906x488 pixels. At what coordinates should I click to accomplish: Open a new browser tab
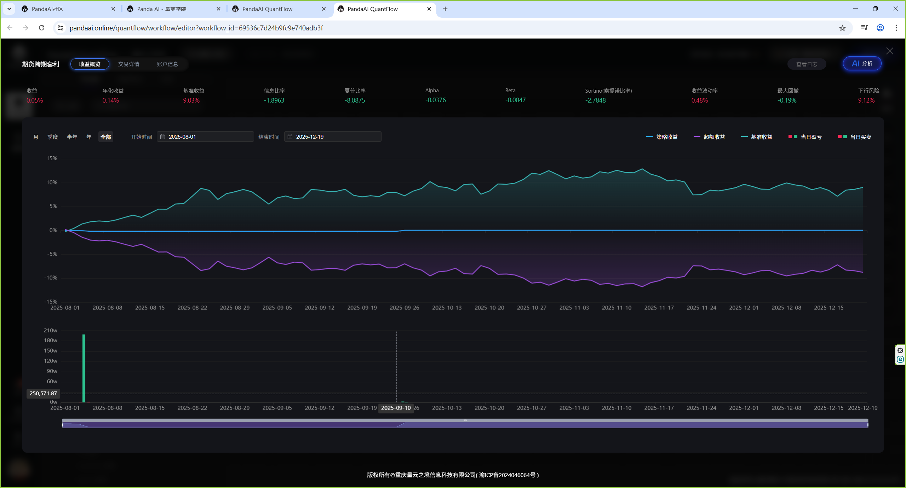[x=445, y=9]
